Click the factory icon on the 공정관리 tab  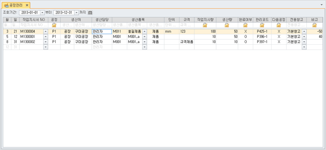tap(7, 5)
